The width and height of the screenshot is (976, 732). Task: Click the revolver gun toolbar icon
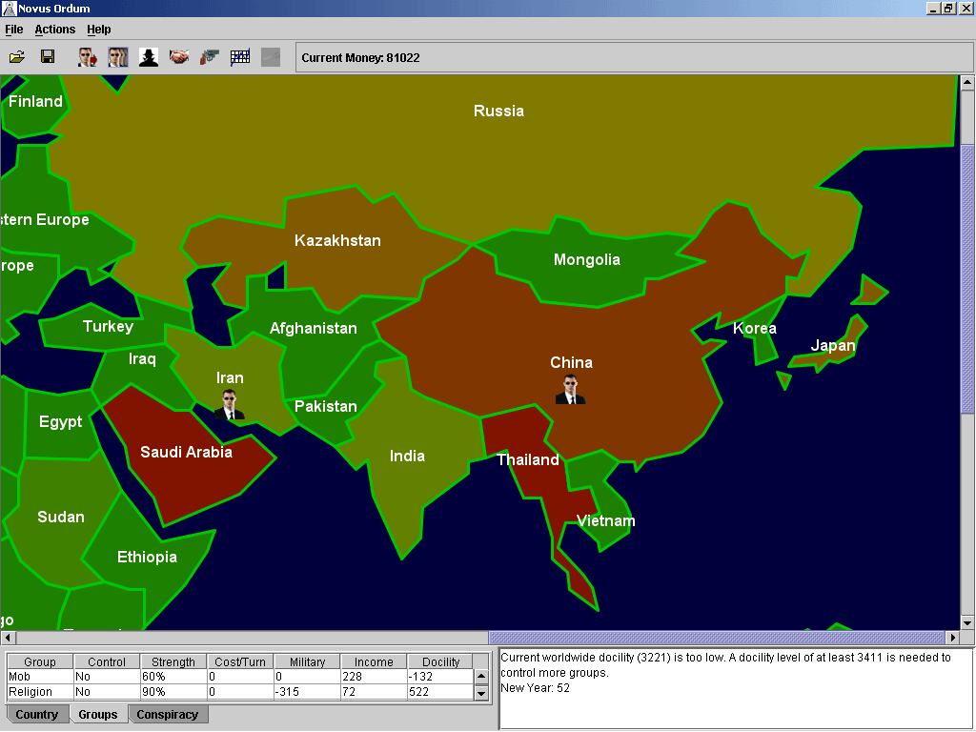(210, 57)
